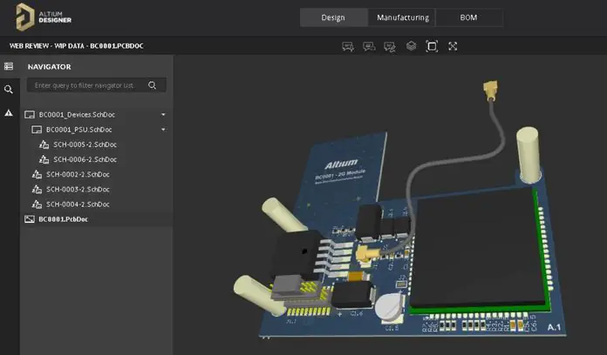Toggle the navigator panel list icon

pyautogui.click(x=9, y=66)
